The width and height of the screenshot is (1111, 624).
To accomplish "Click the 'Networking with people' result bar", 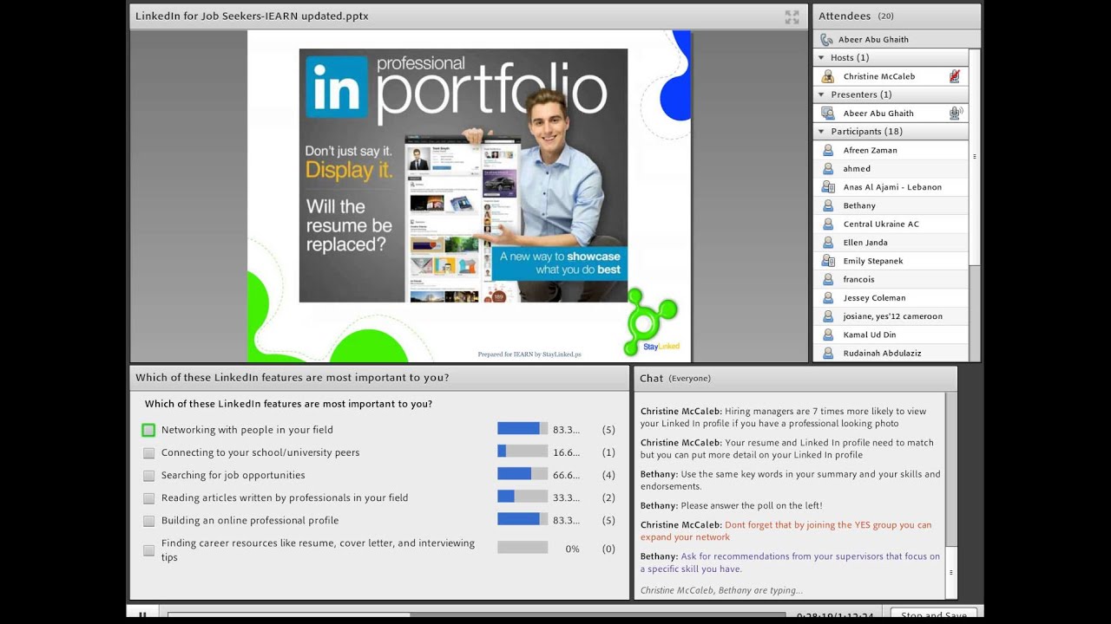I will click(523, 428).
